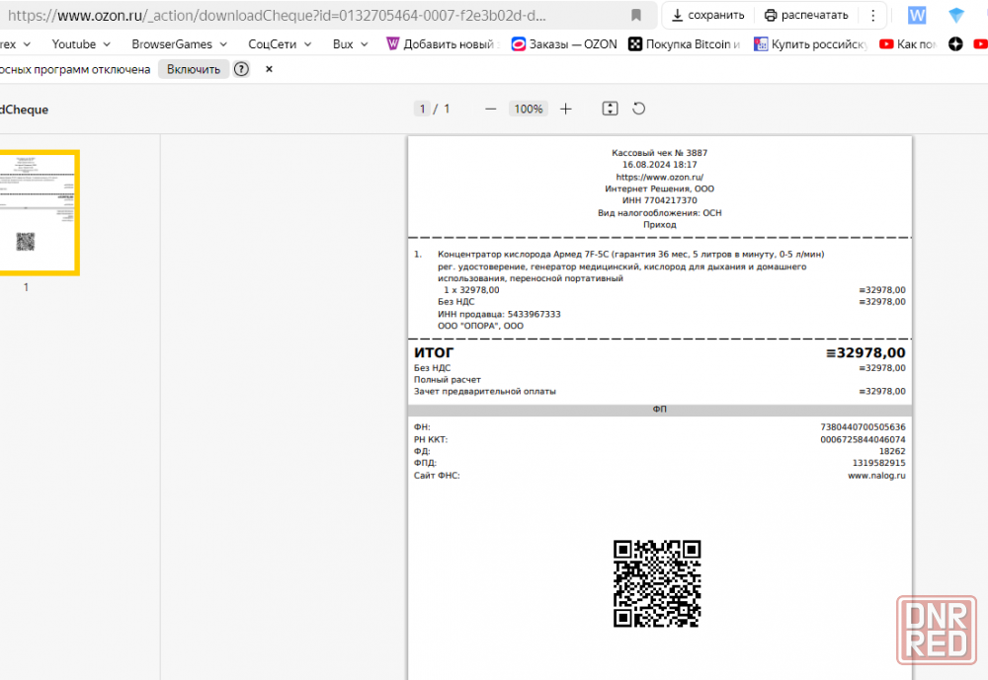
Task: Expand the СоцСети bookmarks folder
Action: 280,44
